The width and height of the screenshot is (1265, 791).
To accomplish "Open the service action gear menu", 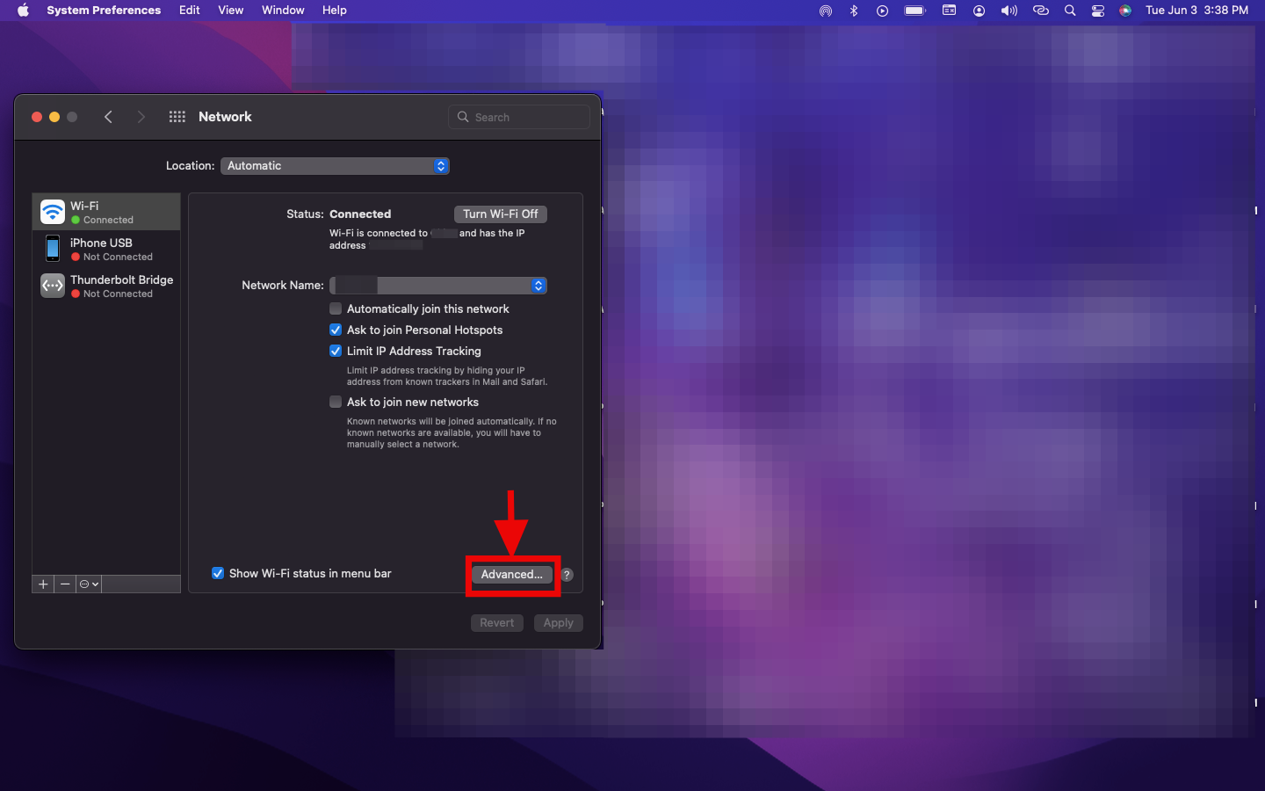I will (89, 584).
